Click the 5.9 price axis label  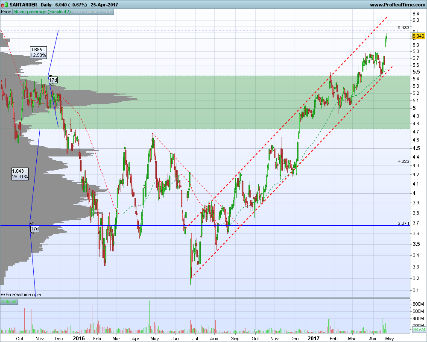pos(416,45)
